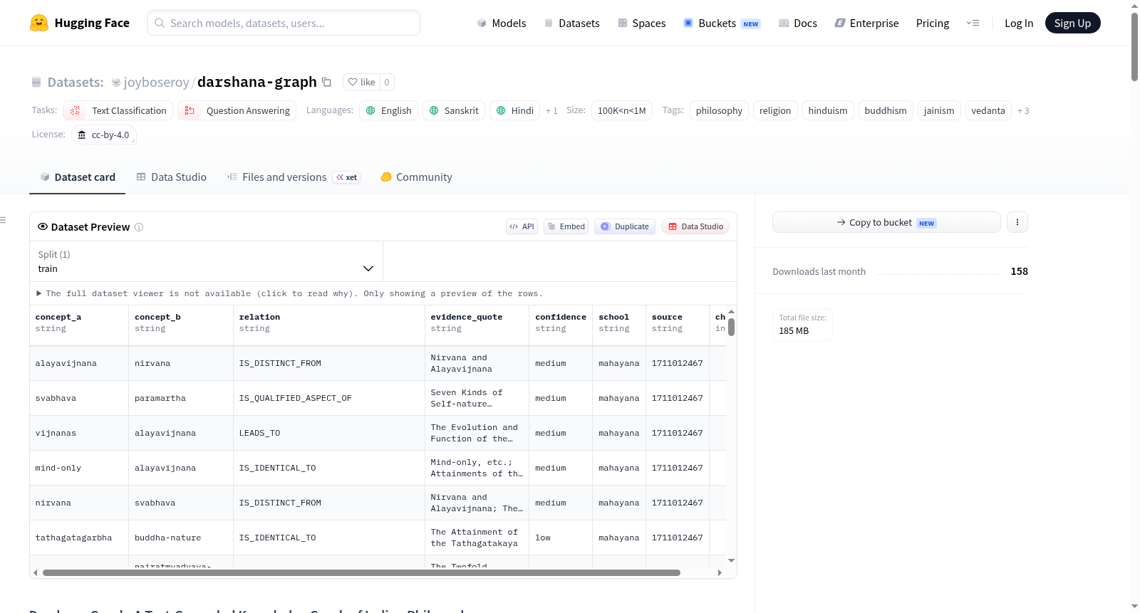Screen dimensions: 1140x613
Task: Click the cc-by-4.0 license tag
Action: tap(104, 135)
